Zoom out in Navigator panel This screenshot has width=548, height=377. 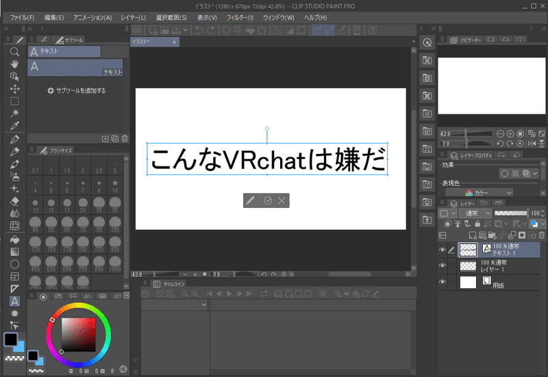tap(500, 133)
